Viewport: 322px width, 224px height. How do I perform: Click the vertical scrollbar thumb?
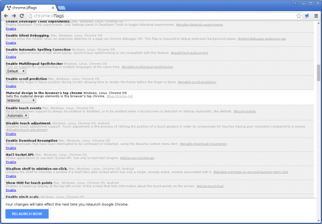(x=318, y=73)
